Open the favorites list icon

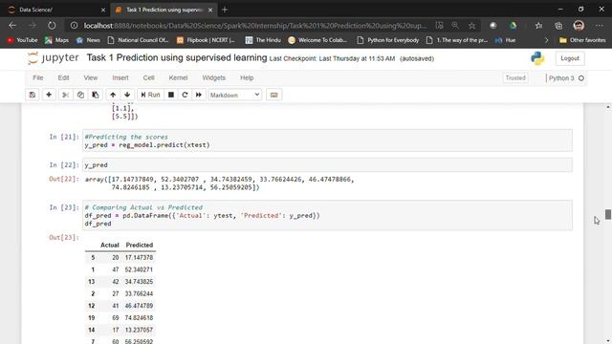click(x=538, y=26)
